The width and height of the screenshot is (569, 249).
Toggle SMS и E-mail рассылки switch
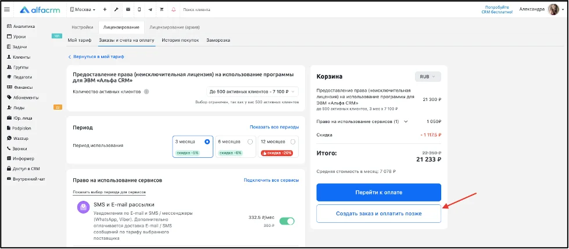(x=287, y=221)
